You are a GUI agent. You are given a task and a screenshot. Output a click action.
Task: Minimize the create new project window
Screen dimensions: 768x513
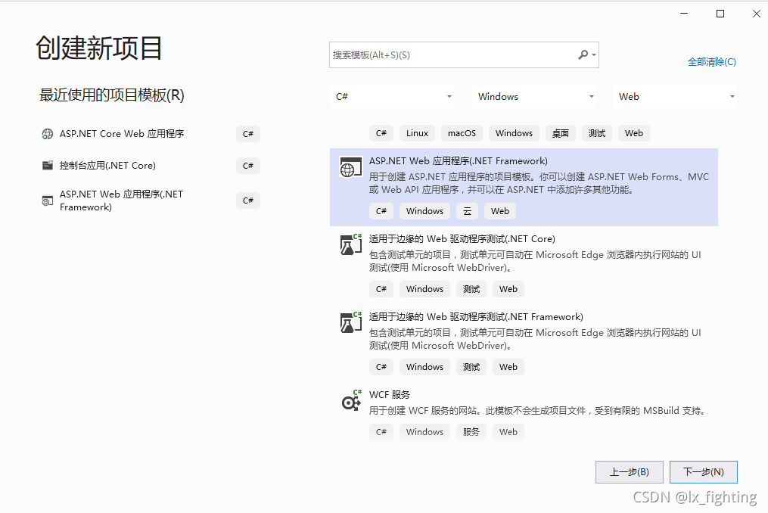[684, 14]
